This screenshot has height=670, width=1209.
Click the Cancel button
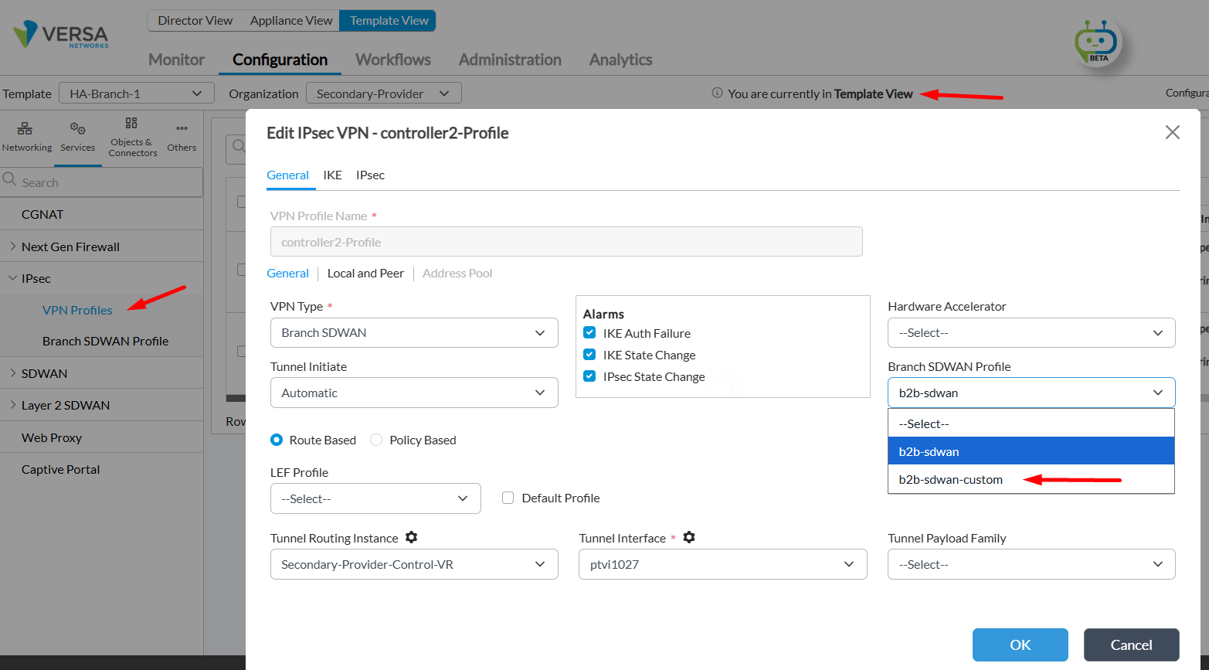pyautogui.click(x=1131, y=644)
